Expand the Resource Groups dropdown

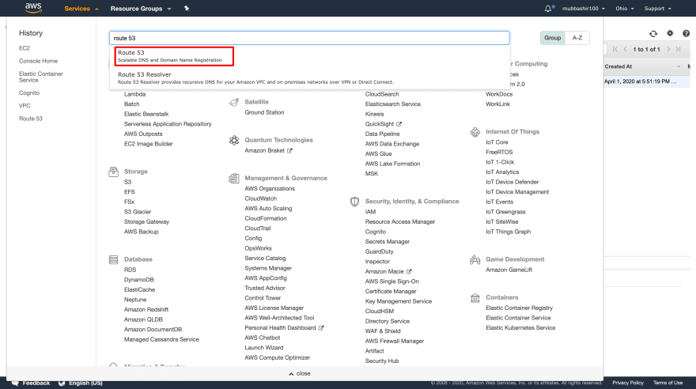click(141, 9)
